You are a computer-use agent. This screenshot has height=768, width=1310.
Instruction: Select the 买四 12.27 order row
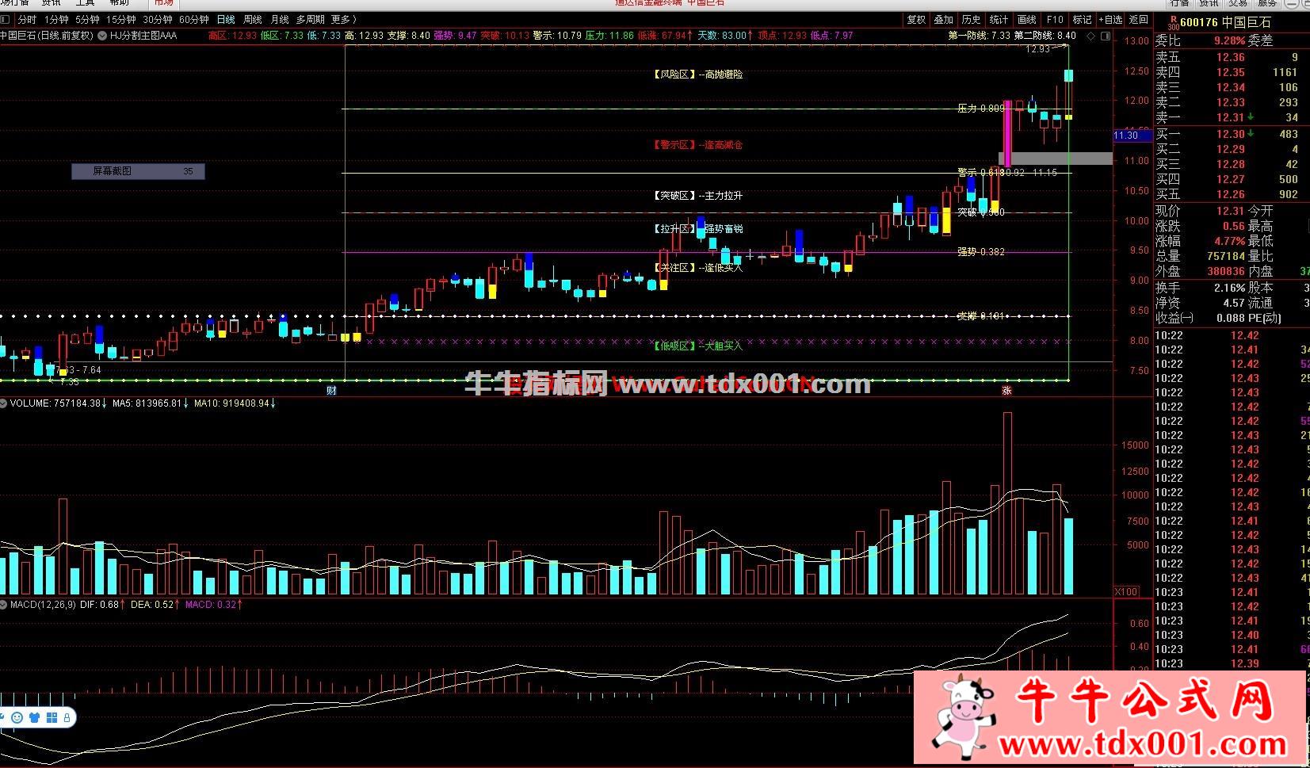pyautogui.click(x=1232, y=179)
